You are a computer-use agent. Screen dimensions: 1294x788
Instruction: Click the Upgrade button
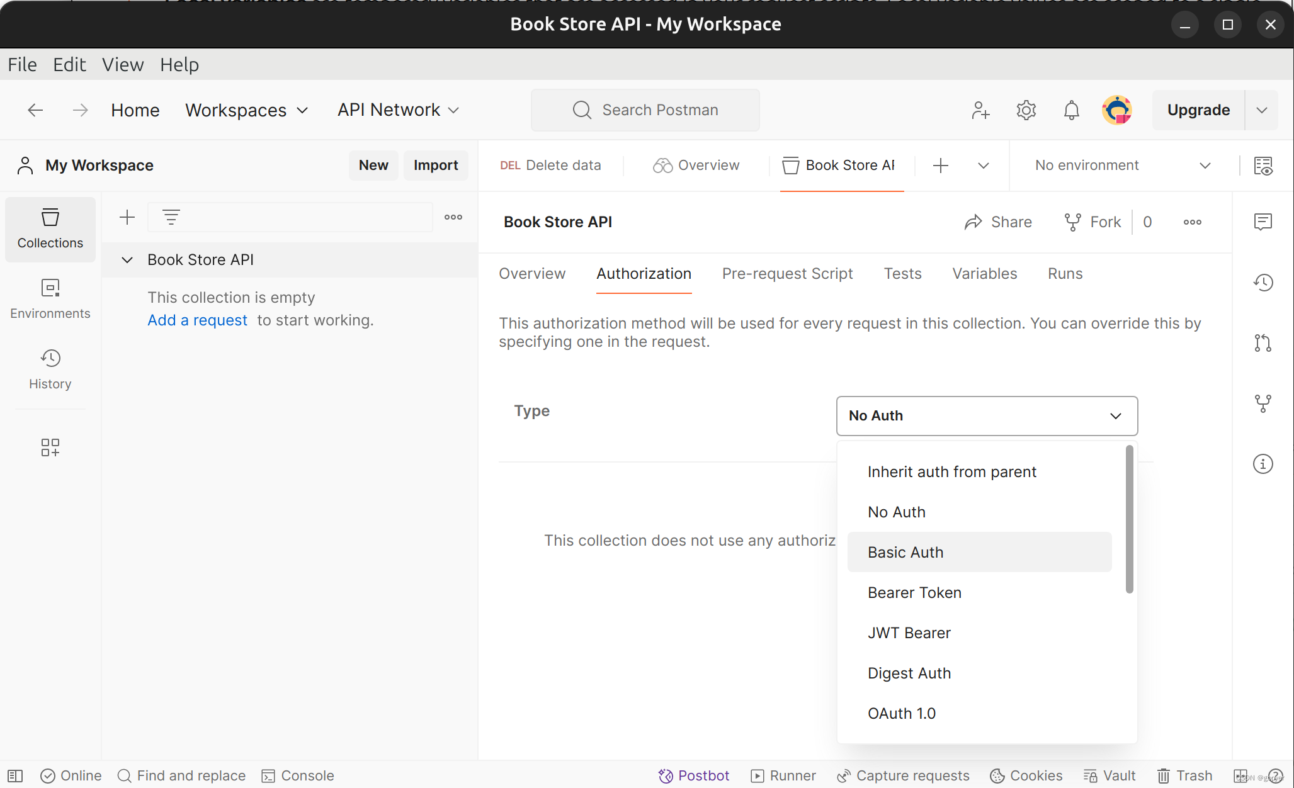1198,110
